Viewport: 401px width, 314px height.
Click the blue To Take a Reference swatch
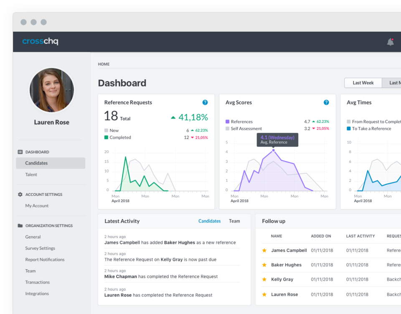click(x=348, y=129)
